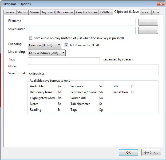Open the Vocab tab
Viewport: 166px width, 160px height.
[146, 12]
